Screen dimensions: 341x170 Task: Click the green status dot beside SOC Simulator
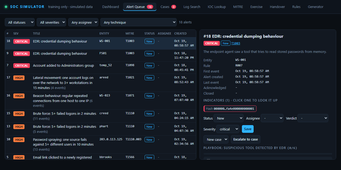(6, 7)
